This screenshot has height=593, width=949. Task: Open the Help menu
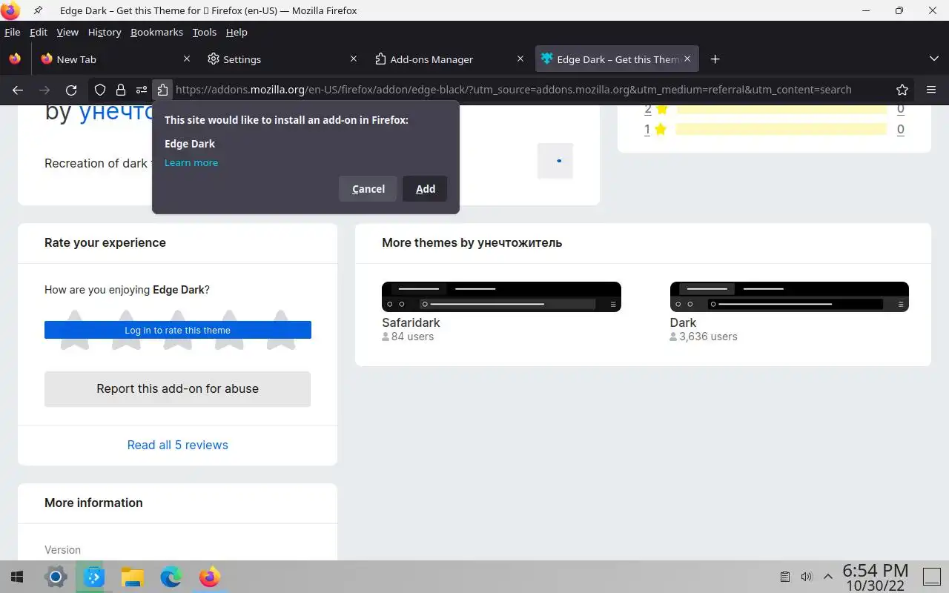coord(237,32)
